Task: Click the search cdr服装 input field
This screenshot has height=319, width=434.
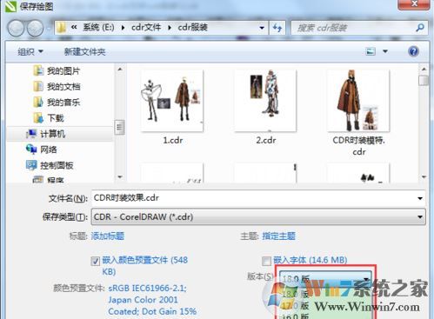Action: (353, 28)
